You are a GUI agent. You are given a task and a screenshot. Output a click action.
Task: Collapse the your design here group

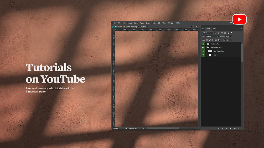(x=206, y=47)
